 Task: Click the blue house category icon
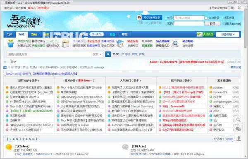[120, 43]
